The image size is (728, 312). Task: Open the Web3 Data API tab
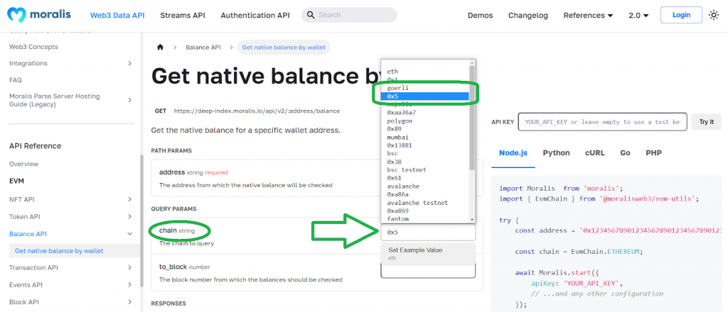(117, 16)
